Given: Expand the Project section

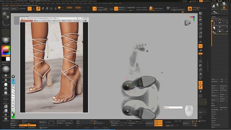Looking at the screenshot, I should 213,123.
